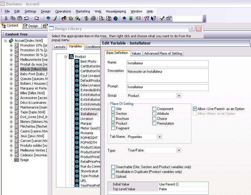Enable the Site place of setting checkbox

[x=113, y=109]
